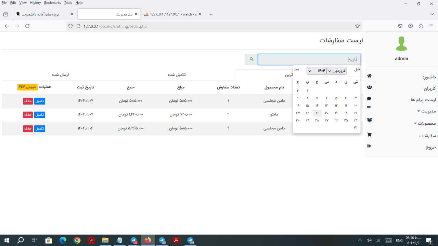
Task: Open the Save to Pocket icon
Action: coord(400,26)
